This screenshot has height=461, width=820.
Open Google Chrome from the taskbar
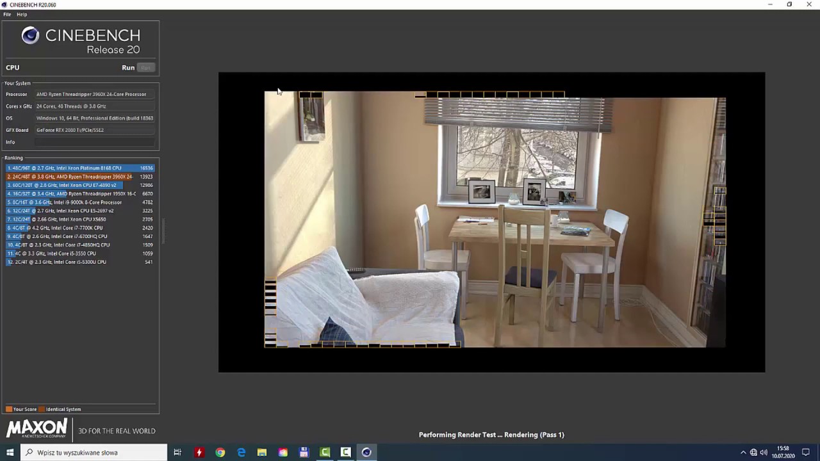[220, 452]
